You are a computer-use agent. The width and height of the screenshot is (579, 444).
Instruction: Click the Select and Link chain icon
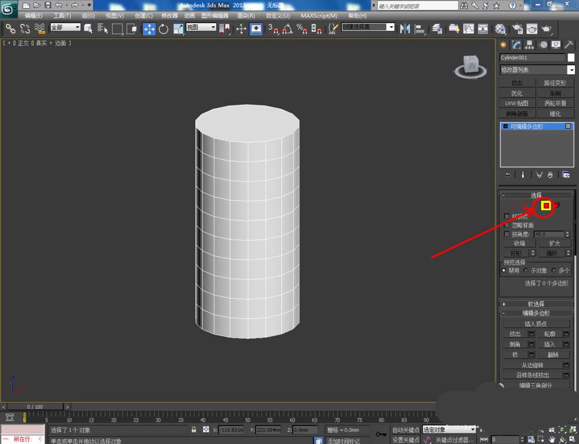pyautogui.click(x=10, y=28)
